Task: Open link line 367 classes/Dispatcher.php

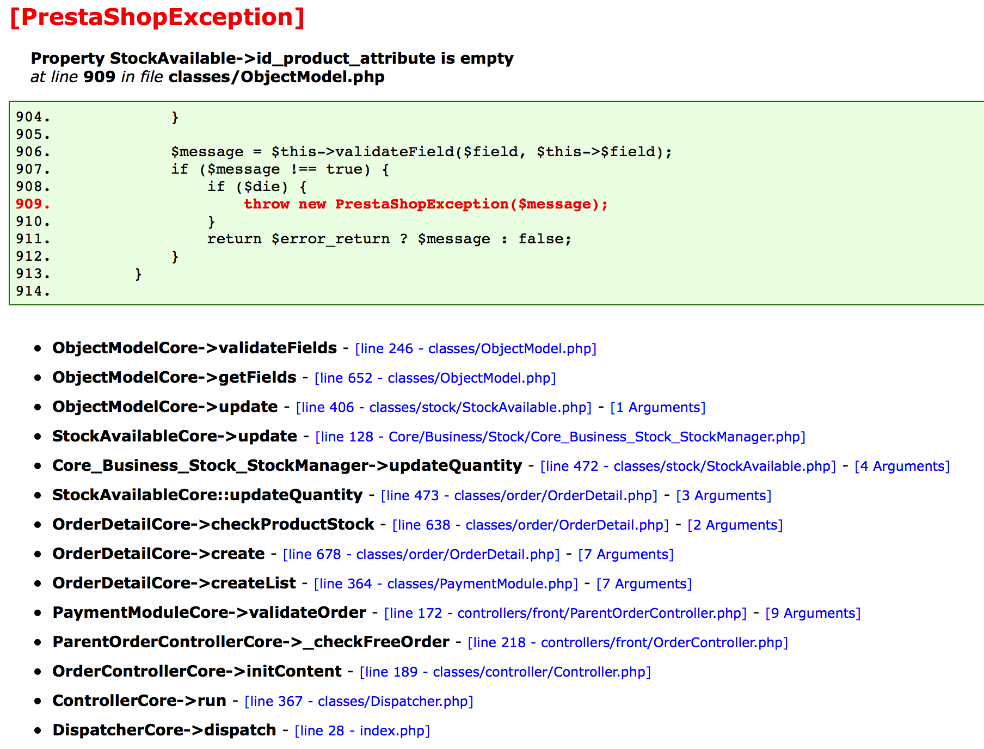Action: pyautogui.click(x=359, y=702)
